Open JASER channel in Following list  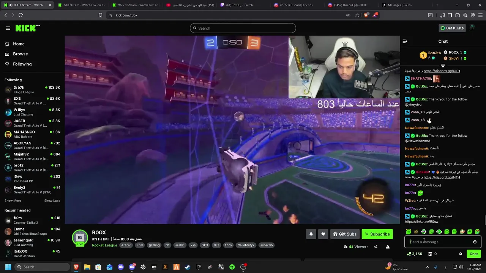tap(32, 123)
